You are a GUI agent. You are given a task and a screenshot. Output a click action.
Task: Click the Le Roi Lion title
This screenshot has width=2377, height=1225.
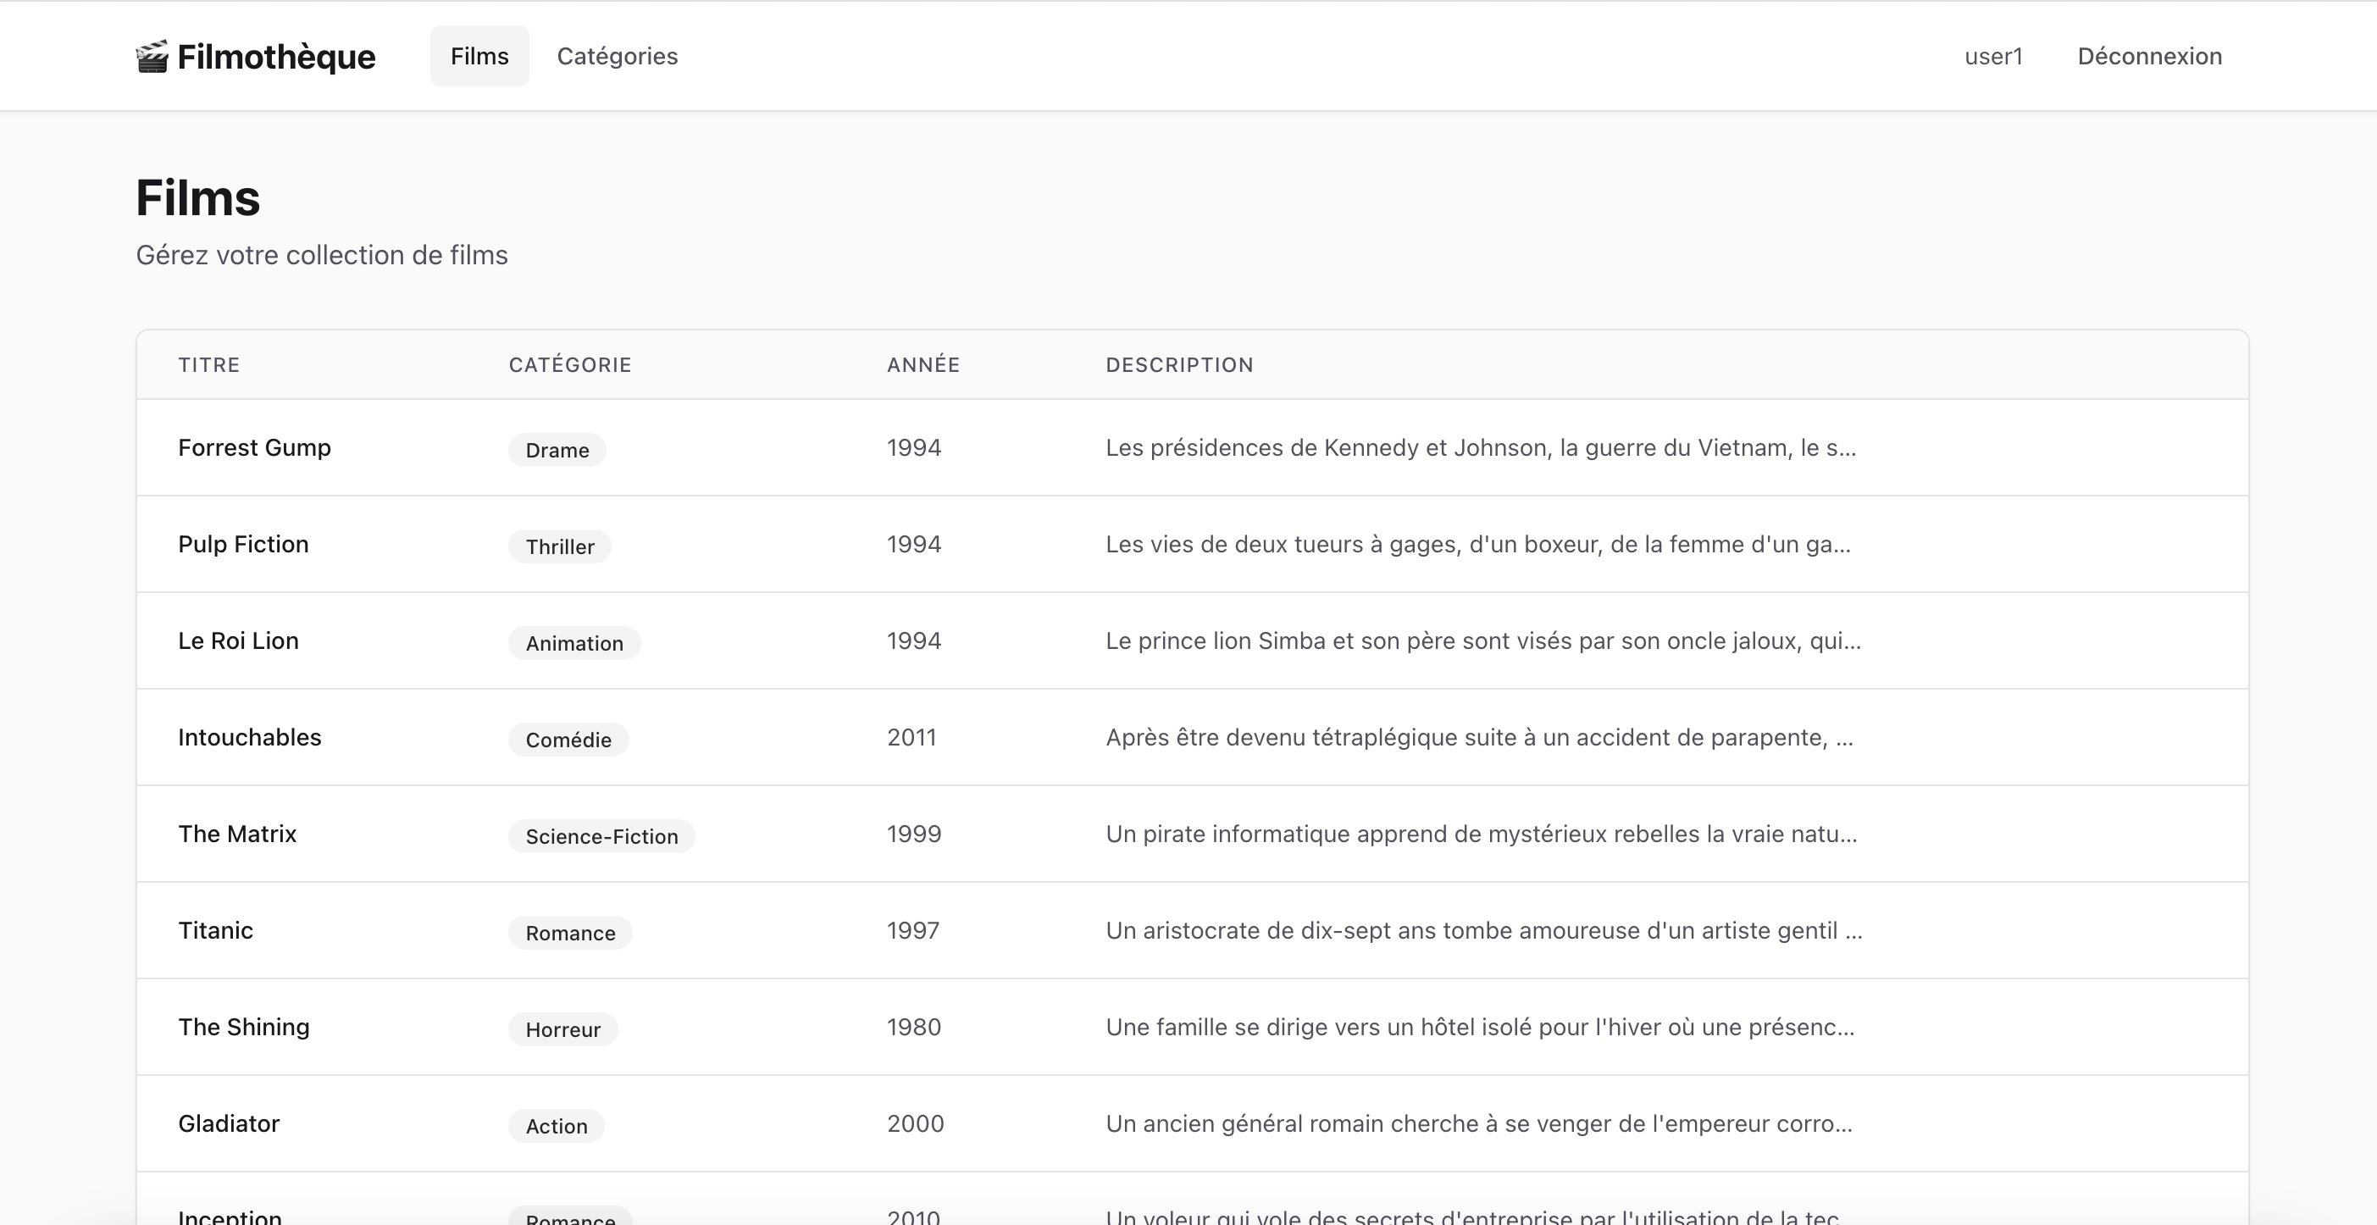coord(238,640)
